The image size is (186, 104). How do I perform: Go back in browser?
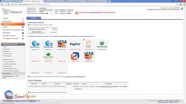pos(2,4)
